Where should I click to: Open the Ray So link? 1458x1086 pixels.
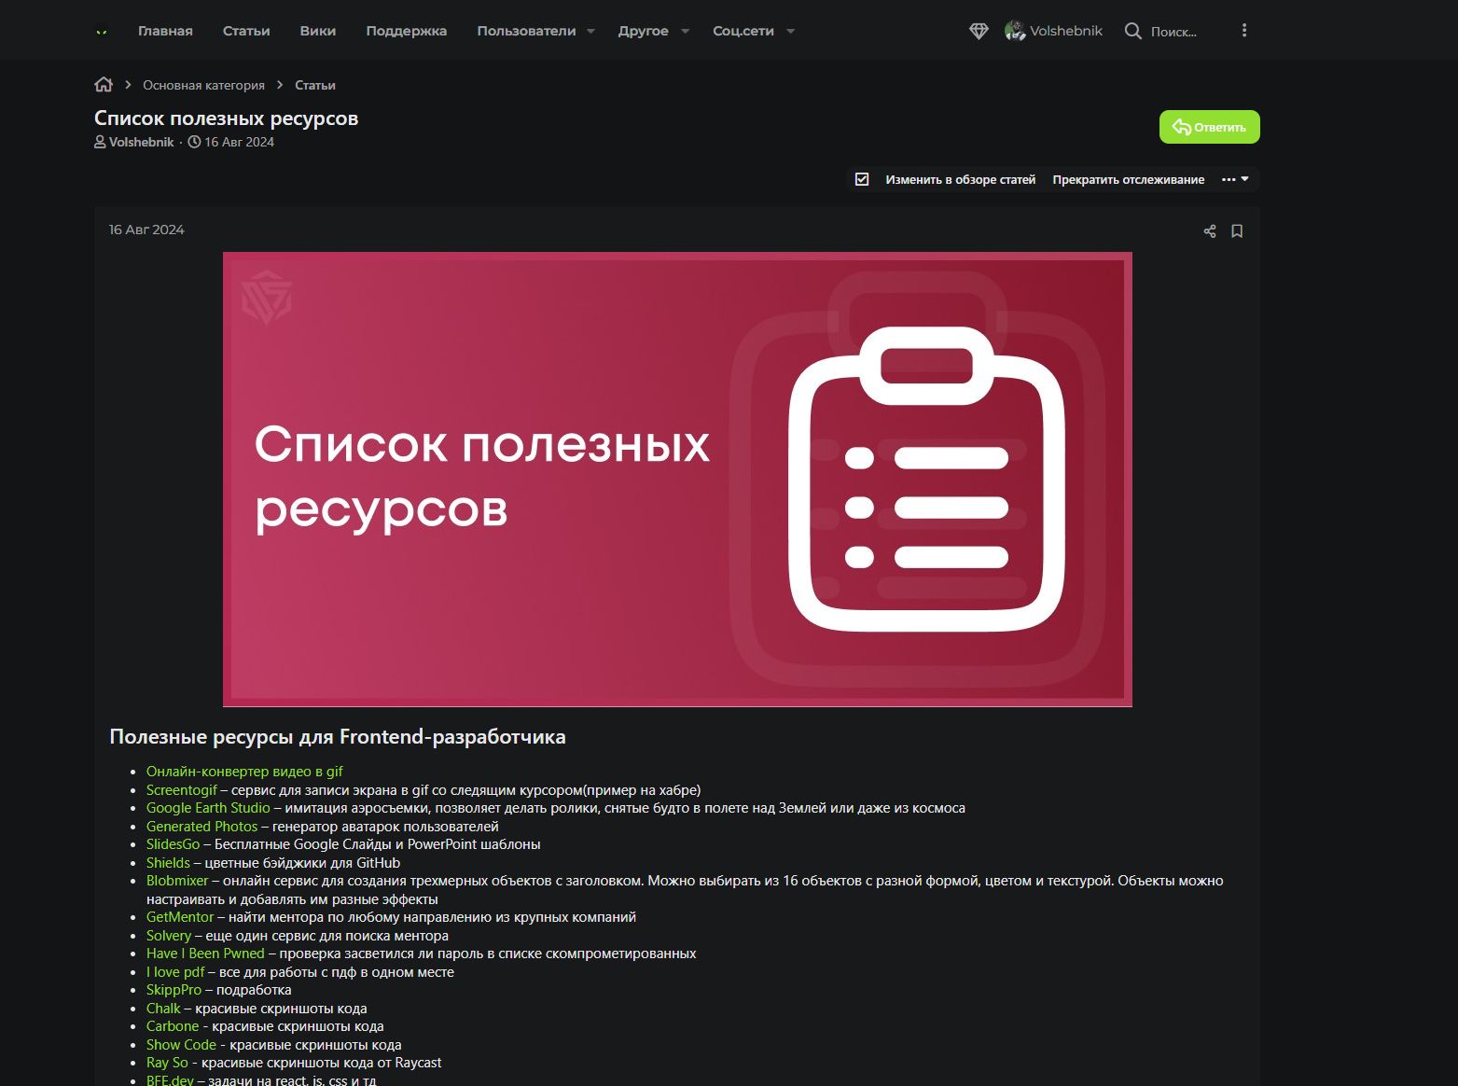(x=167, y=1063)
